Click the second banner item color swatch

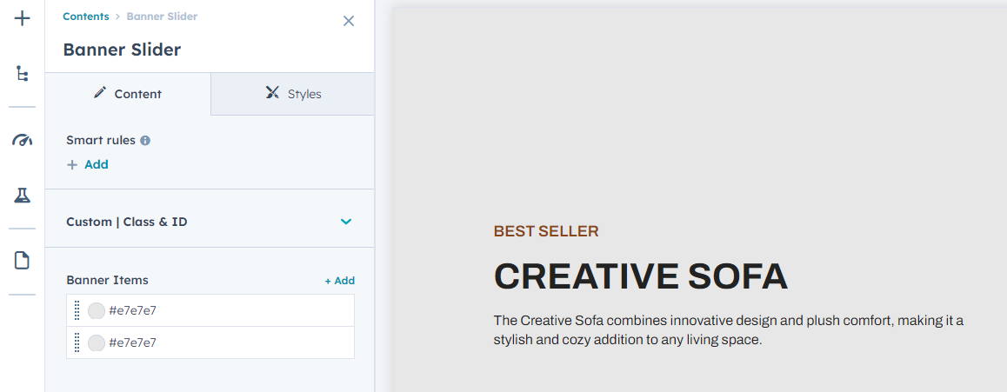point(97,342)
